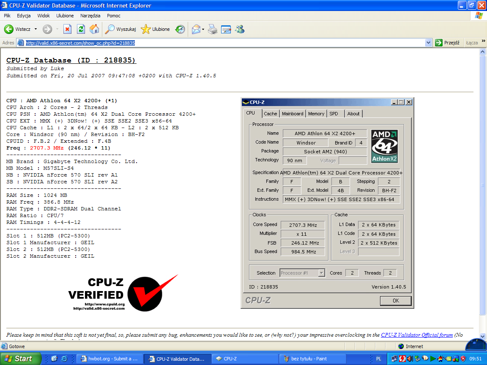Click the Socket AM2 (940) package field

(x=325, y=152)
